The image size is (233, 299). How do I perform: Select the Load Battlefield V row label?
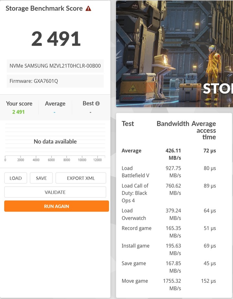point(136,172)
